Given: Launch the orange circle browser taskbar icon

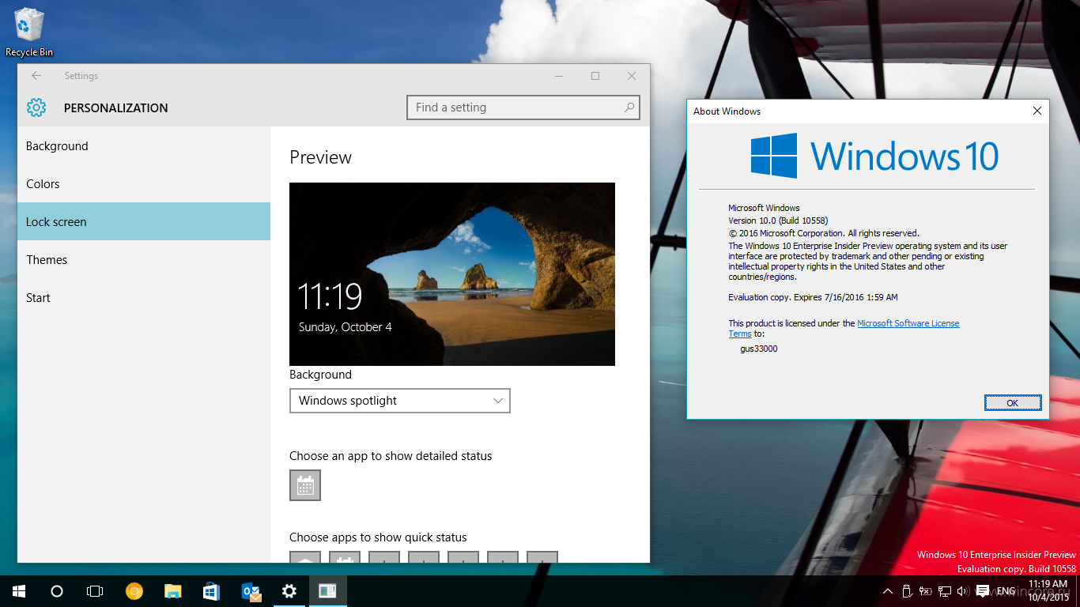Looking at the screenshot, I should coord(134,591).
